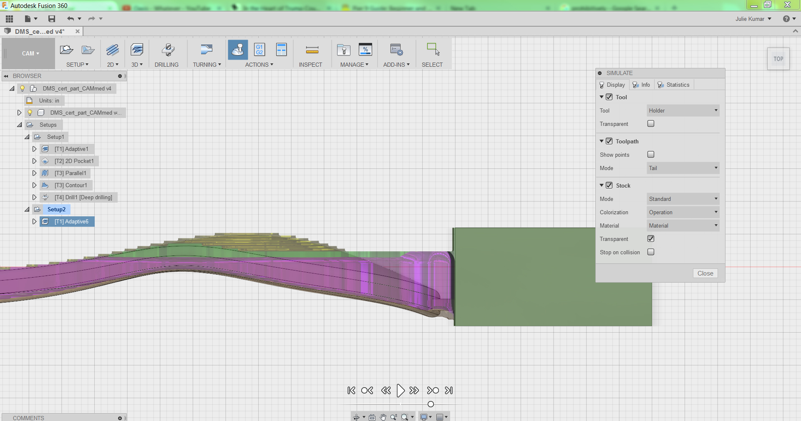Click the Setup Sheet icon
Viewport: 801px width, 421px height.
282,50
